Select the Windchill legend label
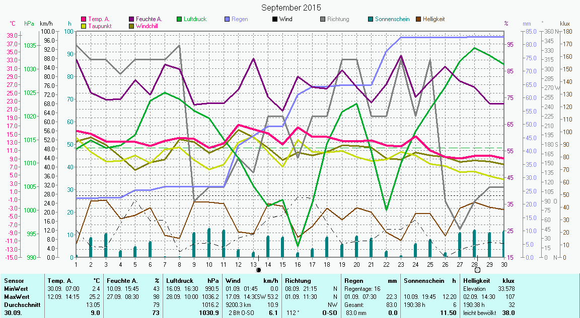Screen dimensions: 580x318 (x=149, y=26)
